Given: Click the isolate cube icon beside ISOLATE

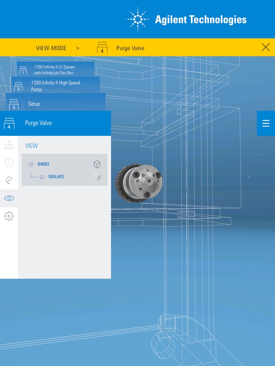Looking at the screenshot, I should (97, 176).
